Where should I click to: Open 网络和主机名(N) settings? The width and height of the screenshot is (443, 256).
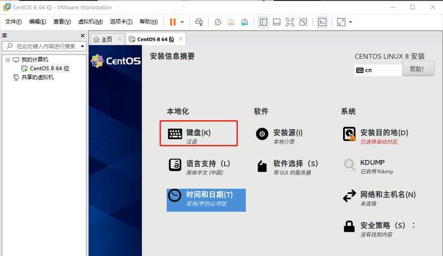click(x=380, y=198)
